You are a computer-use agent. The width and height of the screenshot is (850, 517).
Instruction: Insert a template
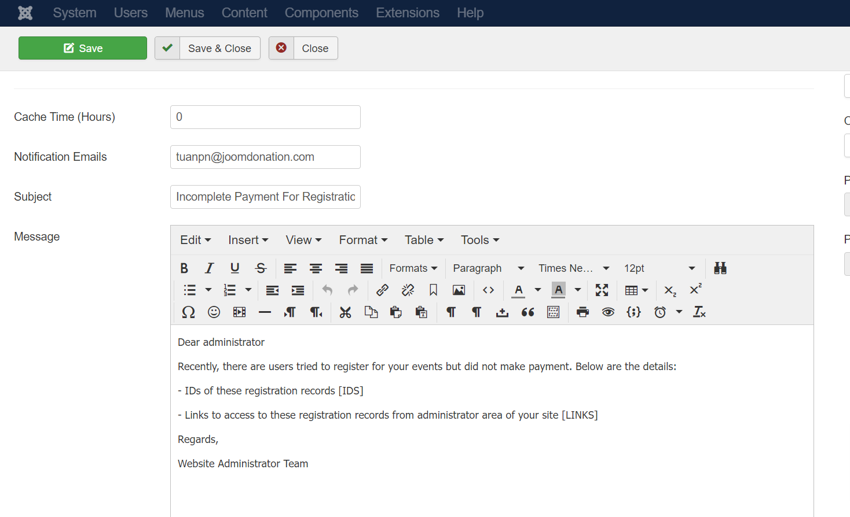pyautogui.click(x=553, y=312)
